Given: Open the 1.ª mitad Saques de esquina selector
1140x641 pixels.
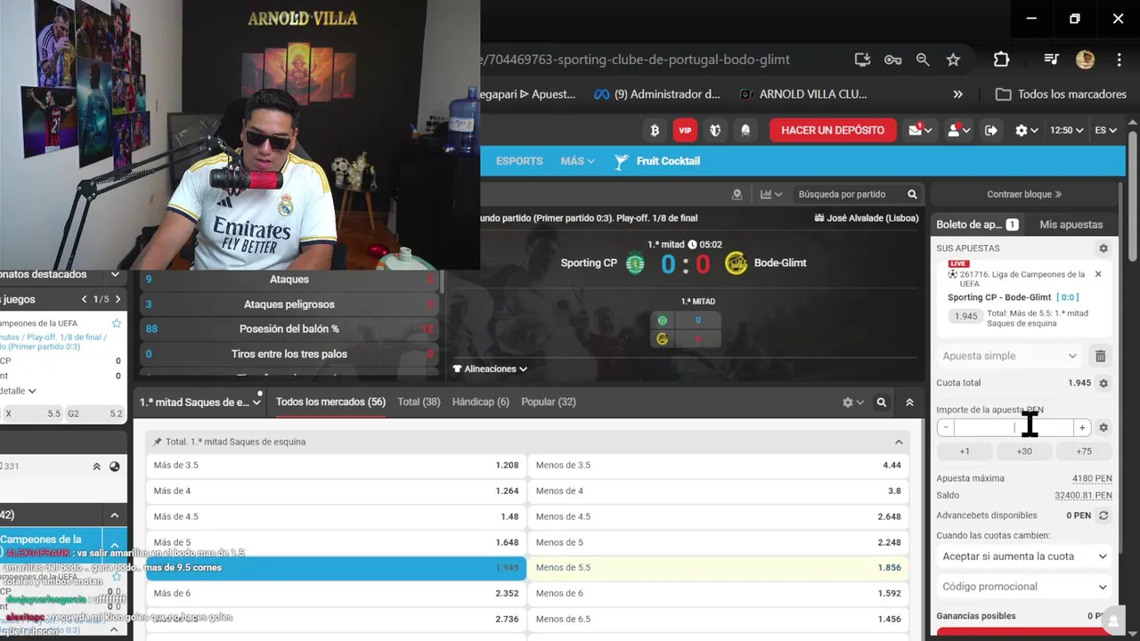Looking at the screenshot, I should [x=200, y=402].
